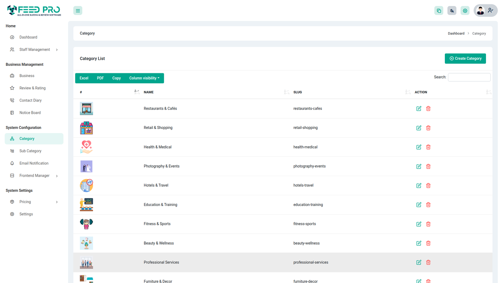Export the table using Excel button
Screen dimensions: 503x283
[84, 78]
